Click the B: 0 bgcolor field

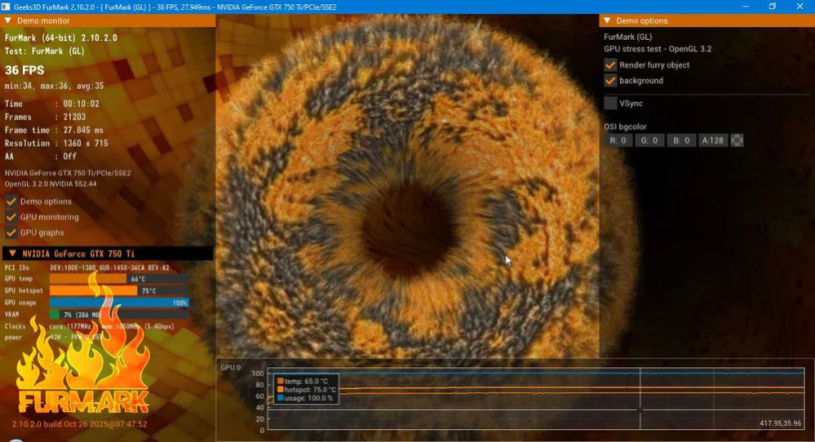click(x=679, y=141)
